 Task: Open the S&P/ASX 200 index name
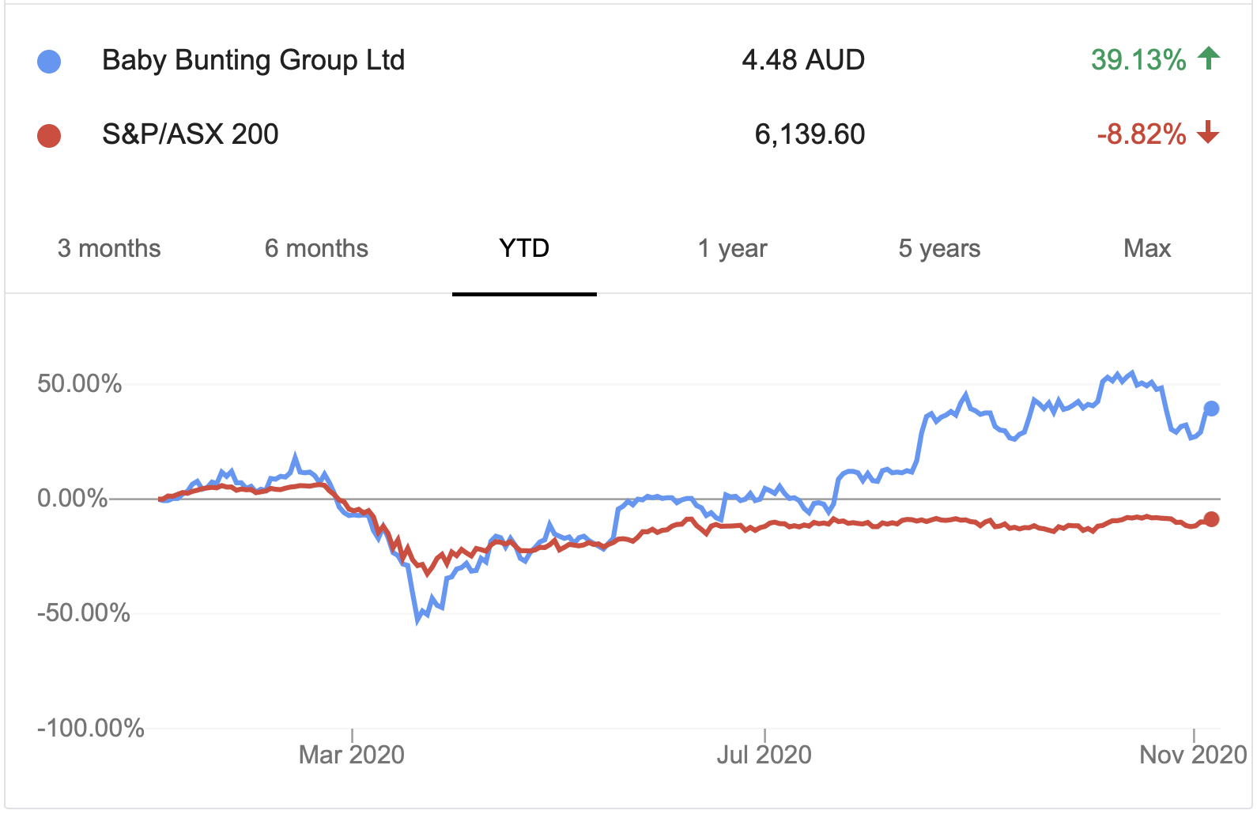click(190, 134)
